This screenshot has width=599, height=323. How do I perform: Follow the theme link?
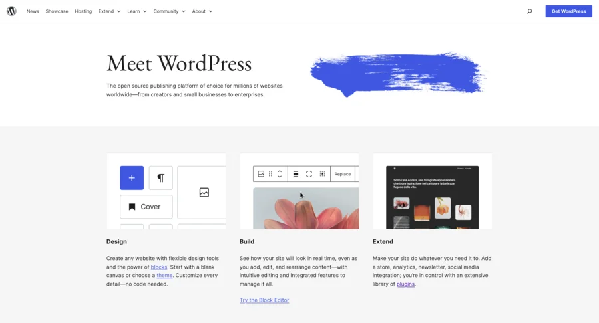click(x=164, y=275)
